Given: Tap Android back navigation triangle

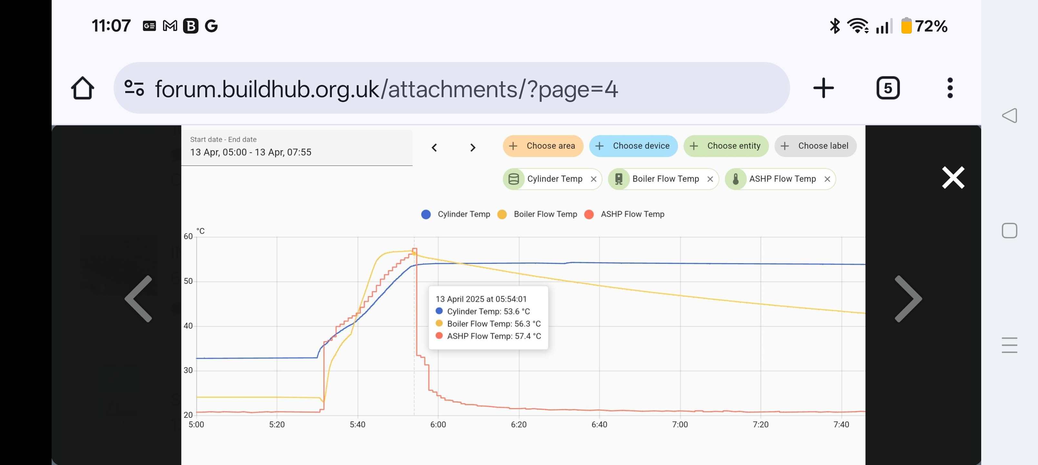Looking at the screenshot, I should [x=1009, y=116].
